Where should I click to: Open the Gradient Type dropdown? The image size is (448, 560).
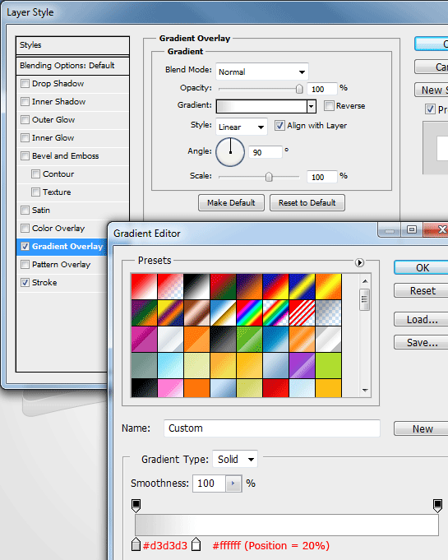tap(235, 460)
